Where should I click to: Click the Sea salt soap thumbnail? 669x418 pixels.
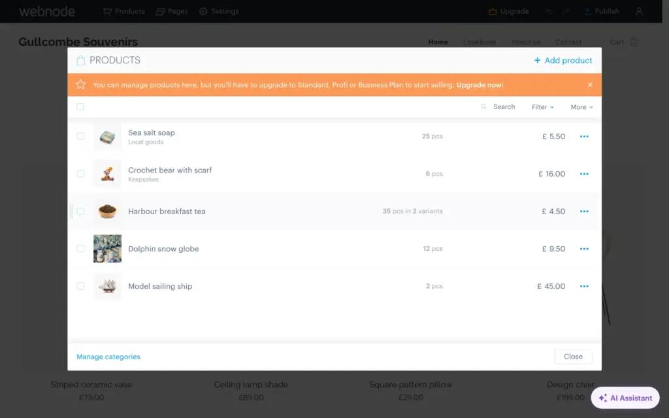point(108,137)
